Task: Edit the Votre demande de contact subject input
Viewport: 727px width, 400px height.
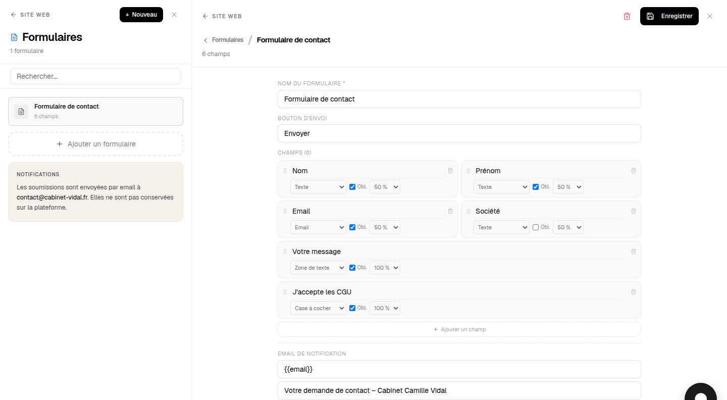Action: click(459, 390)
